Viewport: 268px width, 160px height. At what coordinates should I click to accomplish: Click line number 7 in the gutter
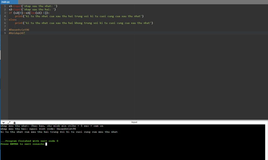click(5, 26)
